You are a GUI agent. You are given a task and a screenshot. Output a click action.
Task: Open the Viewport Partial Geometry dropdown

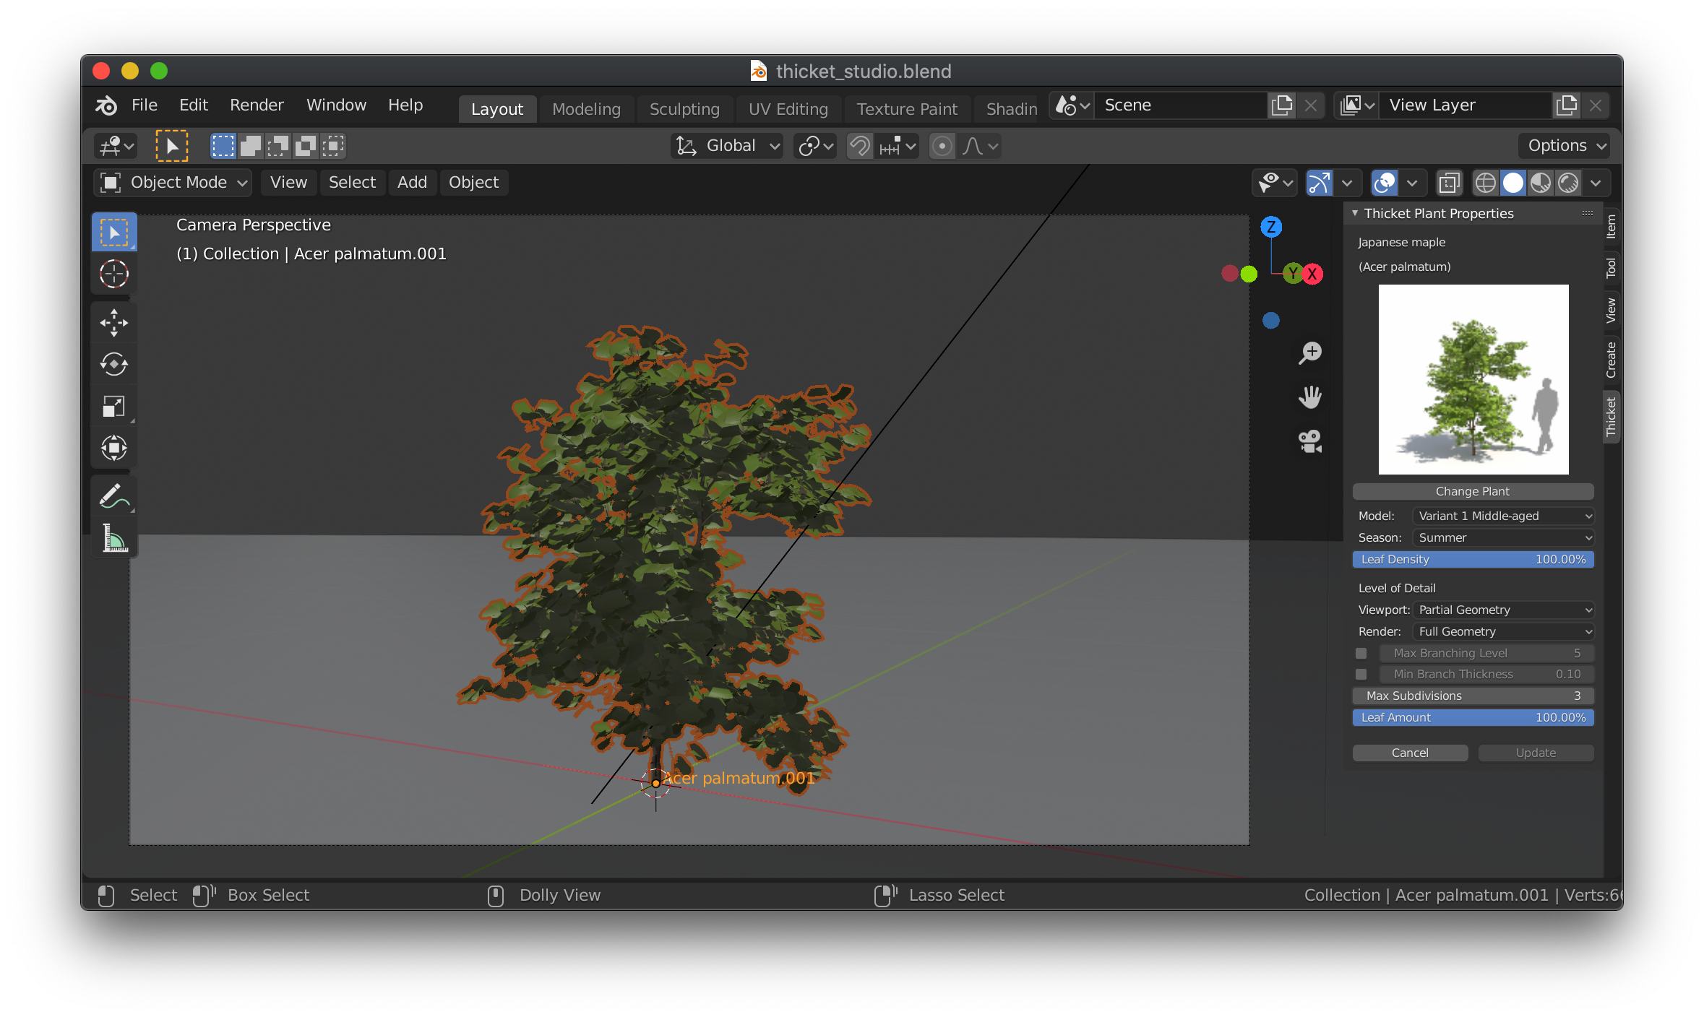click(x=1503, y=610)
